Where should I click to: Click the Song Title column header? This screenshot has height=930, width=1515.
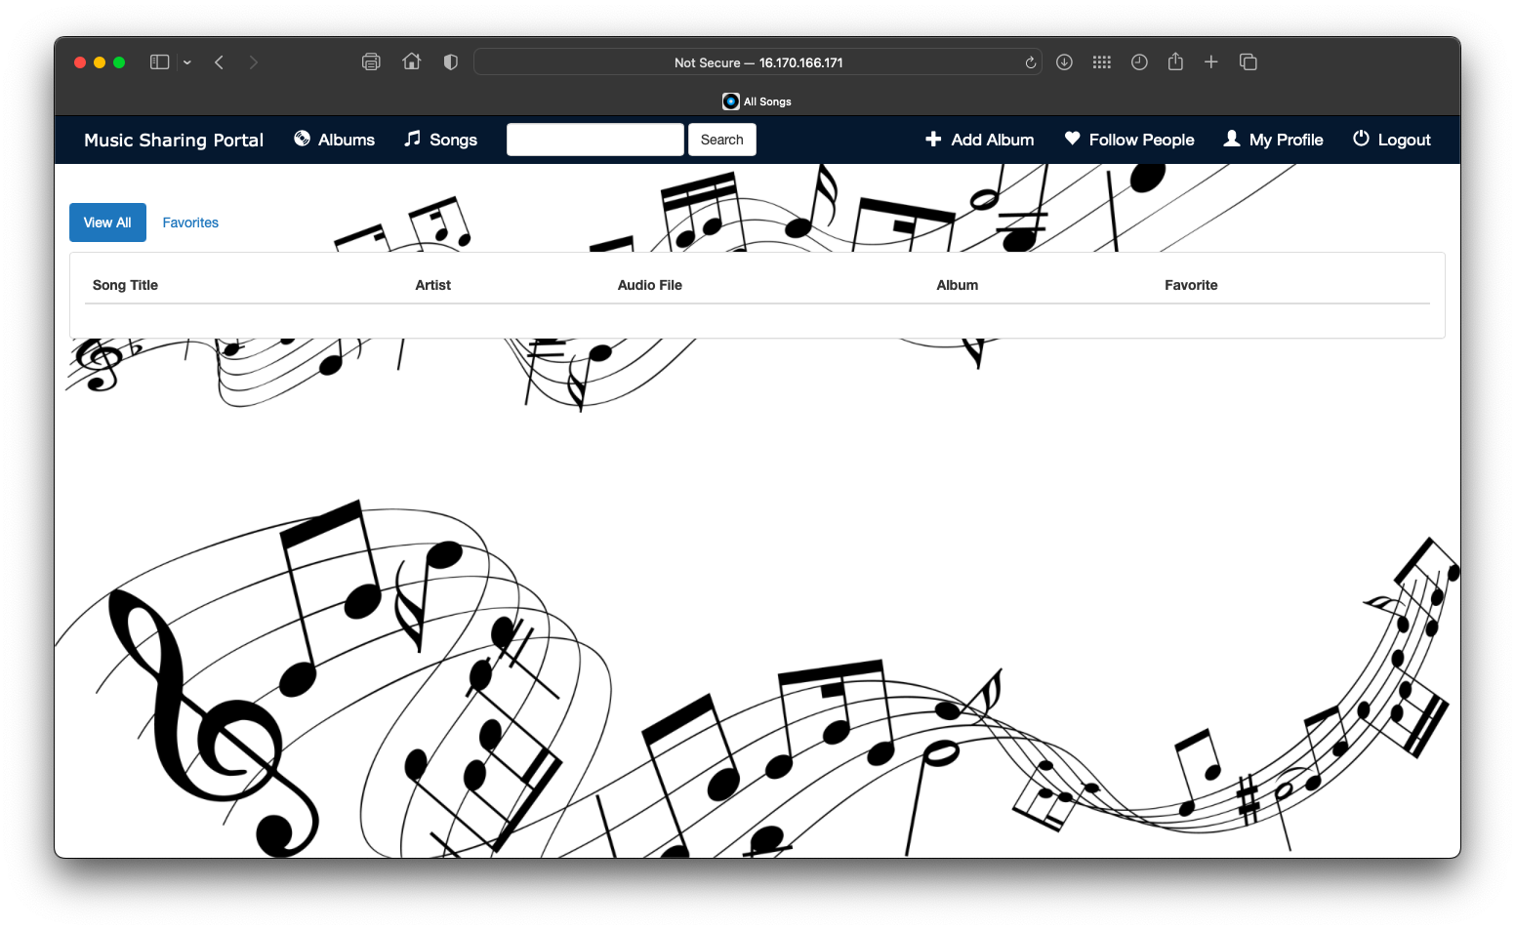coord(125,285)
